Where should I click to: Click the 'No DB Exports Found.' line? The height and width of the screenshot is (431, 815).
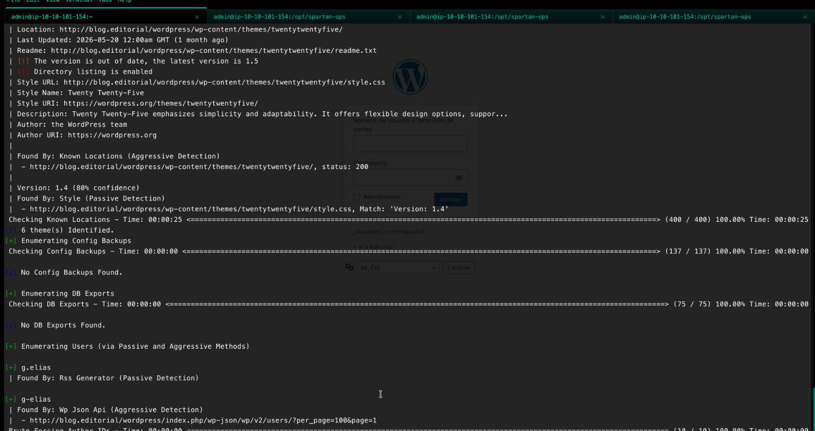click(63, 325)
